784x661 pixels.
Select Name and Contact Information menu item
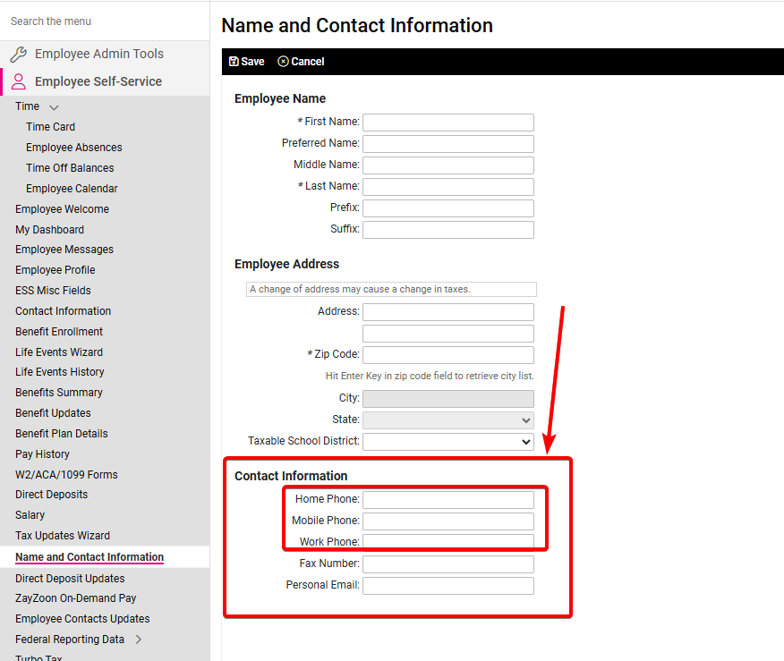pyautogui.click(x=89, y=556)
